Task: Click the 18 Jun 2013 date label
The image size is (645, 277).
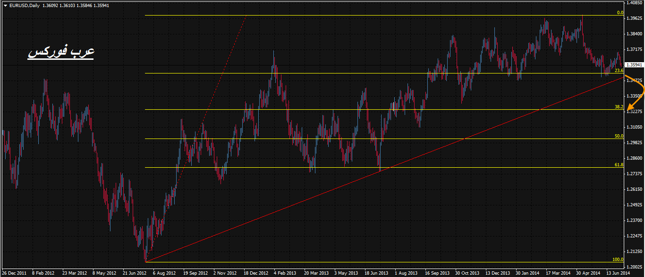Action: (377, 273)
